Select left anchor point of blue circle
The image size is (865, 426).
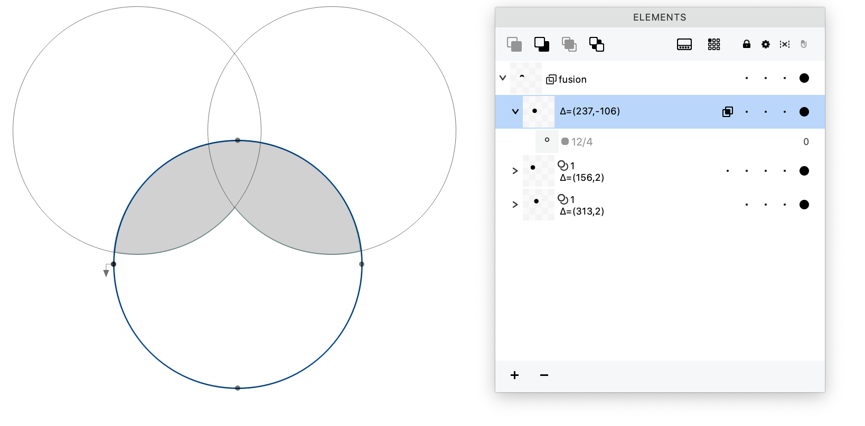coord(114,264)
